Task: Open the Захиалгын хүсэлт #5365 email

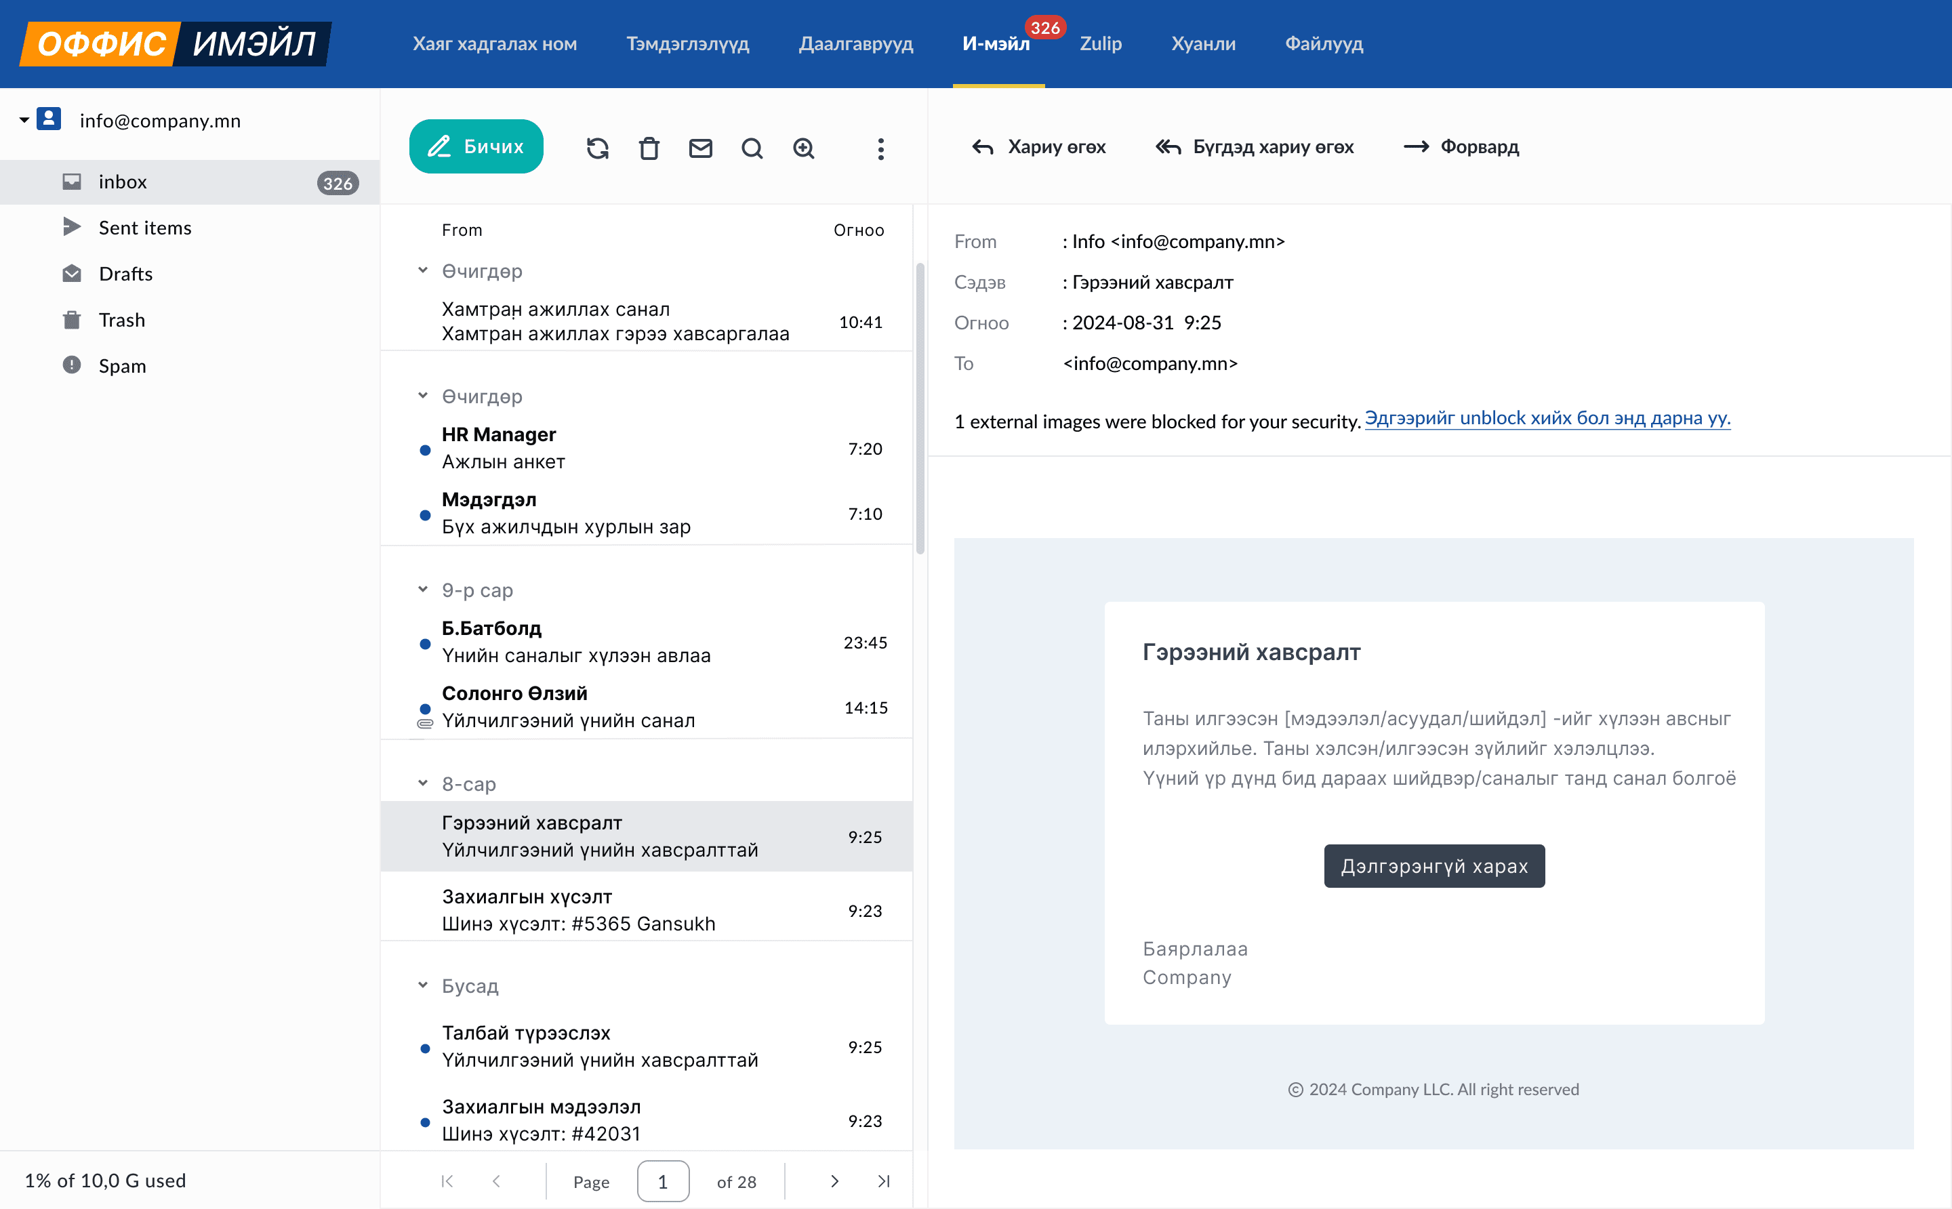Action: 646,911
